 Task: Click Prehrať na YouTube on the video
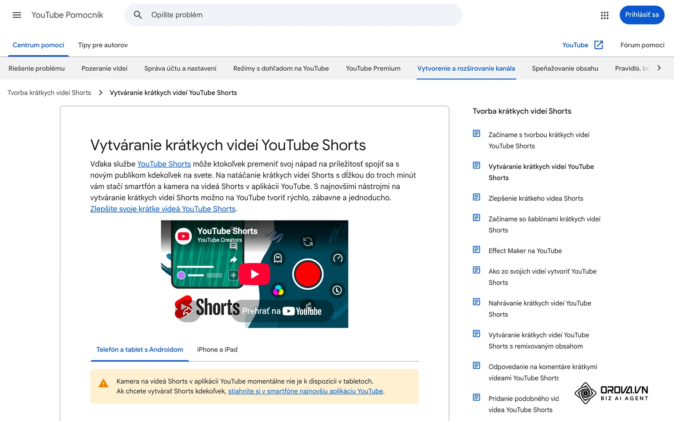[282, 311]
